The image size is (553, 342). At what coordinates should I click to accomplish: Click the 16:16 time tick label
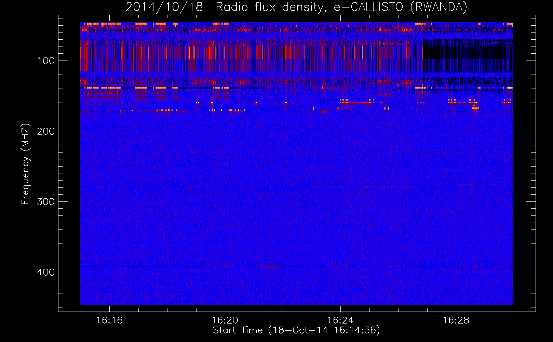click(109, 320)
